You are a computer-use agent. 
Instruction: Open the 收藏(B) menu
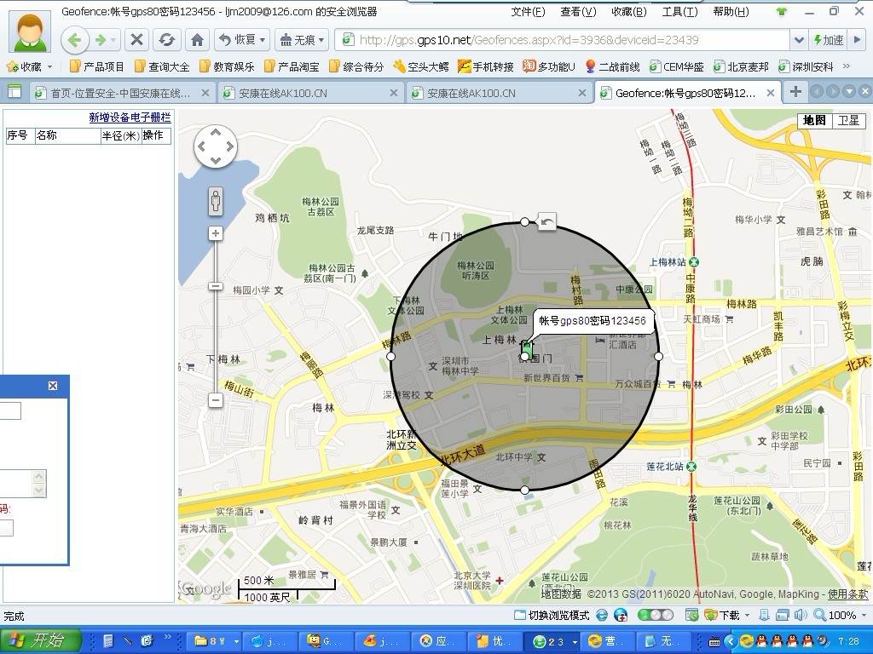[628, 12]
